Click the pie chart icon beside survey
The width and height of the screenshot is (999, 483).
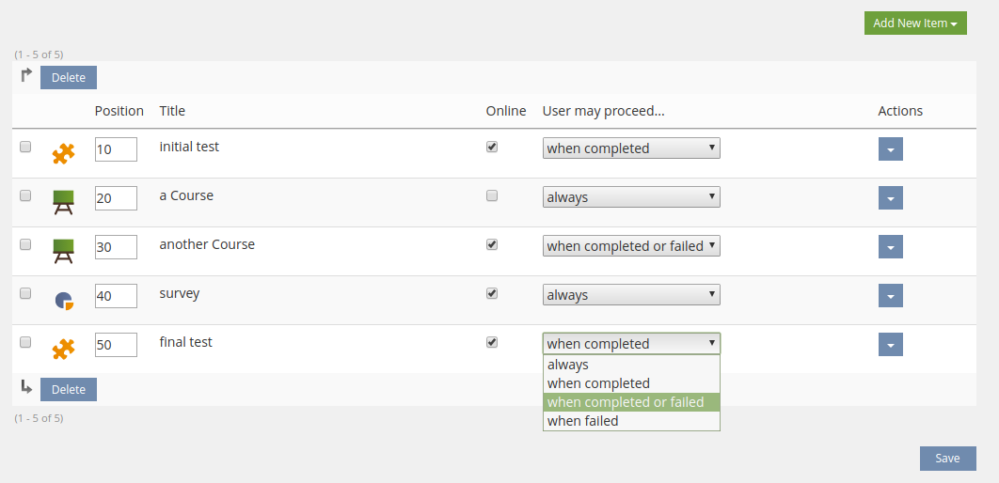pyautogui.click(x=63, y=300)
